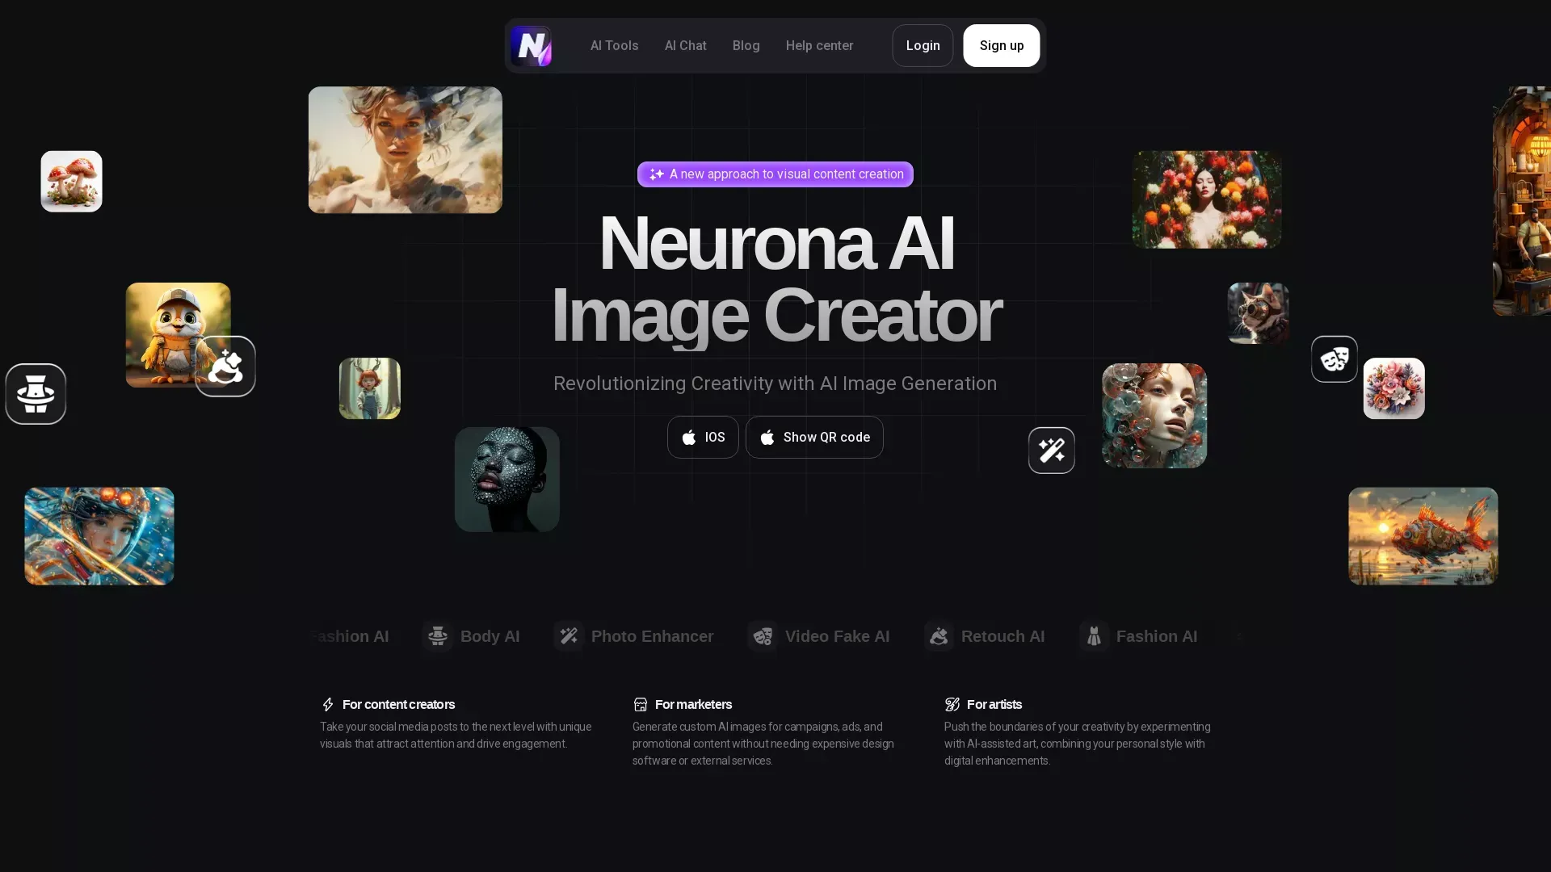Screen dimensions: 1551x872
Task: Click the For content creators heading
Action: (398, 705)
